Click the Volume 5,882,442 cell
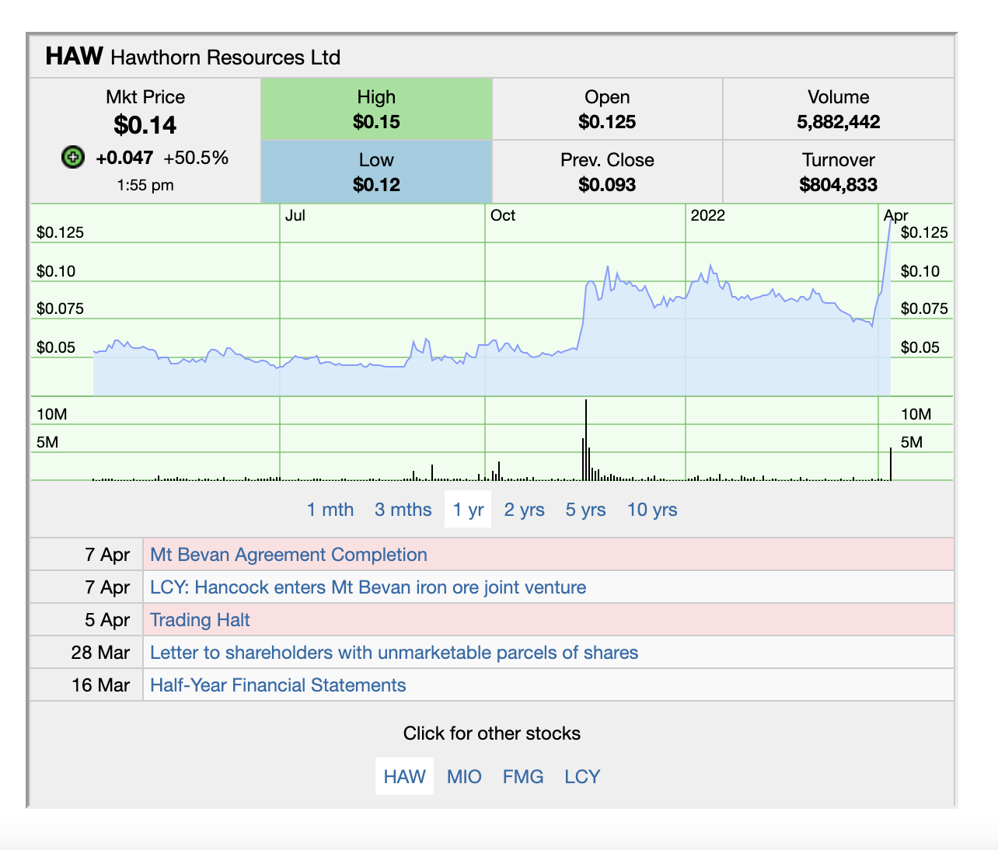 coord(838,109)
